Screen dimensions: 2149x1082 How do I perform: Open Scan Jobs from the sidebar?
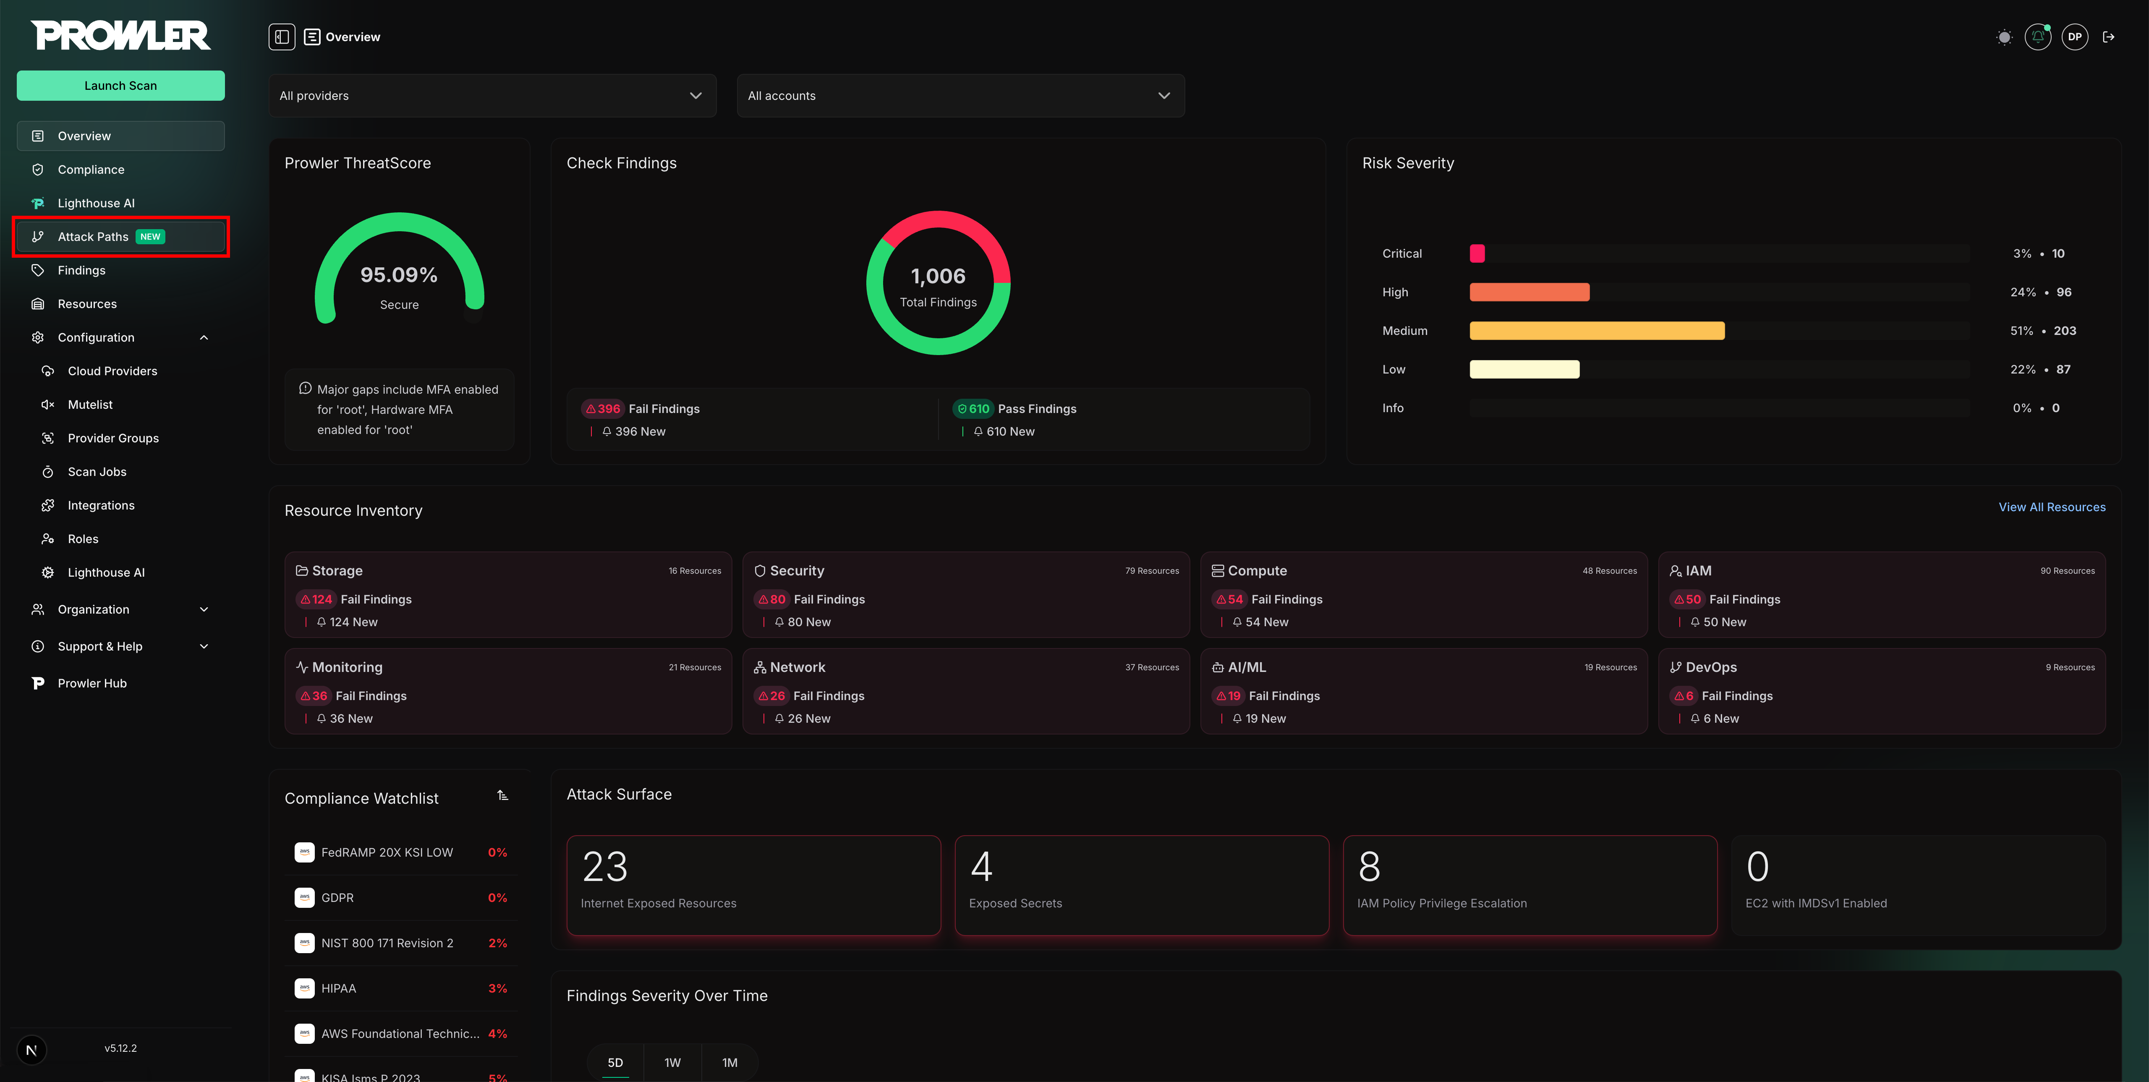pyautogui.click(x=97, y=471)
